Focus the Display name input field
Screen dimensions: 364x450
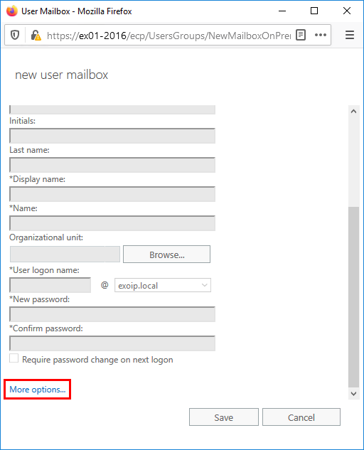112,194
